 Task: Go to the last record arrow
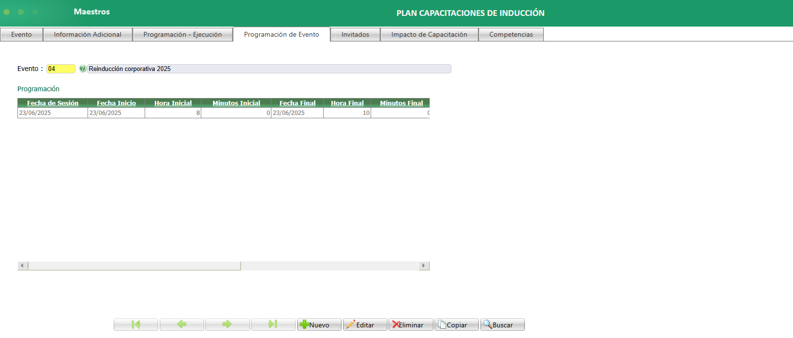pyautogui.click(x=273, y=324)
